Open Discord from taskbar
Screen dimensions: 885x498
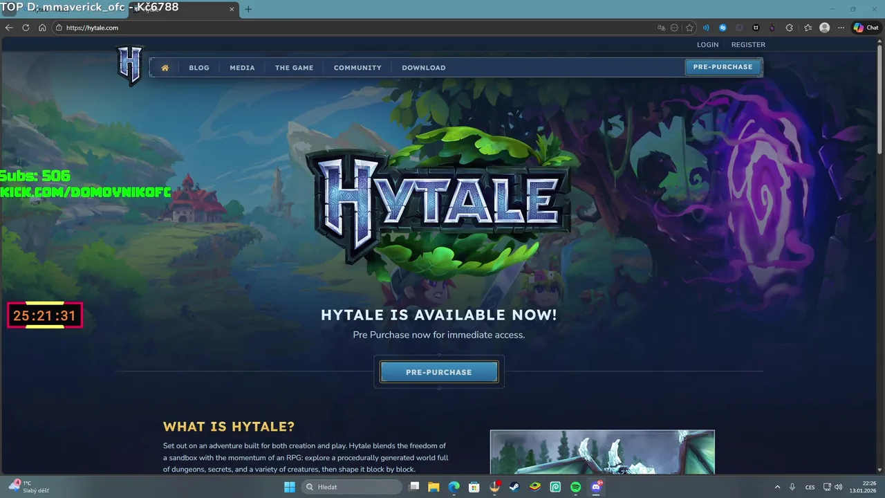click(x=596, y=487)
